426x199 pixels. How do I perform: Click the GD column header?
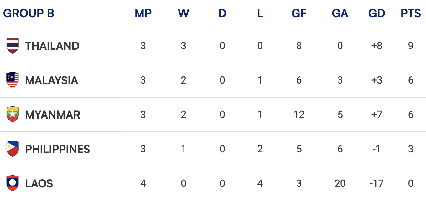(x=377, y=13)
